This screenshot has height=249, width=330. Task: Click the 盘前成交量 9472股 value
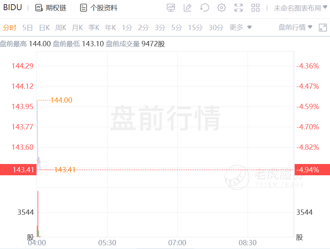point(153,44)
